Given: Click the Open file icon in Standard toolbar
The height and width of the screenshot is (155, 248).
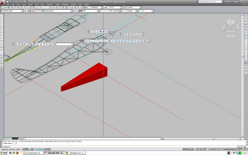Looking at the screenshot, I should click(5, 7).
